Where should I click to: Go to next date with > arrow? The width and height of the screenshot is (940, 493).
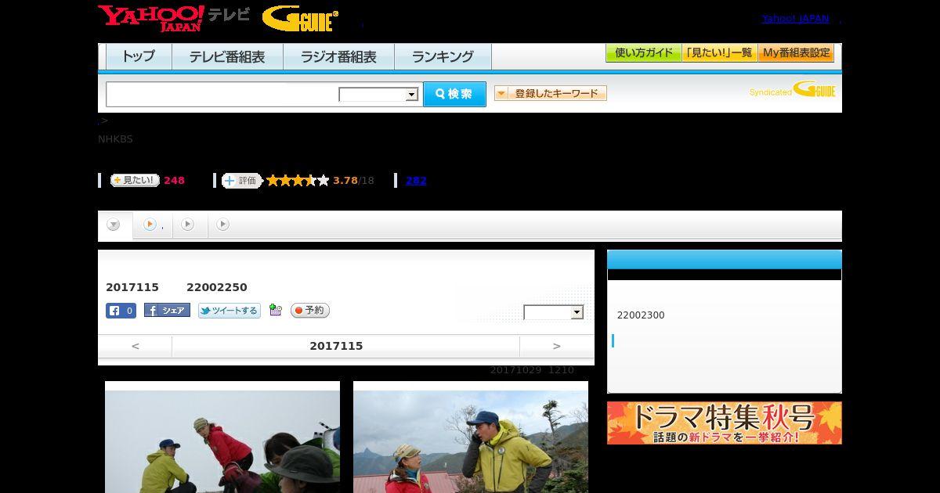pos(557,346)
